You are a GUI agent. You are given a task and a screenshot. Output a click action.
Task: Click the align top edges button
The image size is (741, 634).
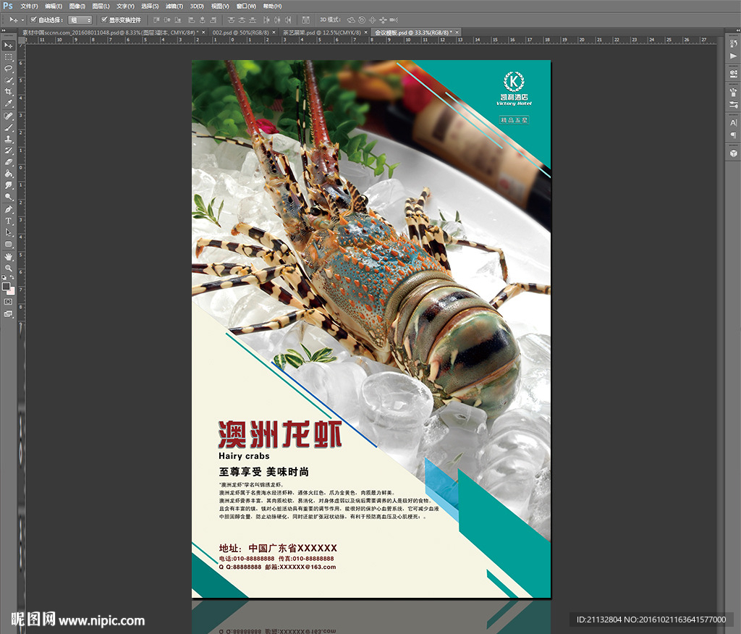click(156, 20)
